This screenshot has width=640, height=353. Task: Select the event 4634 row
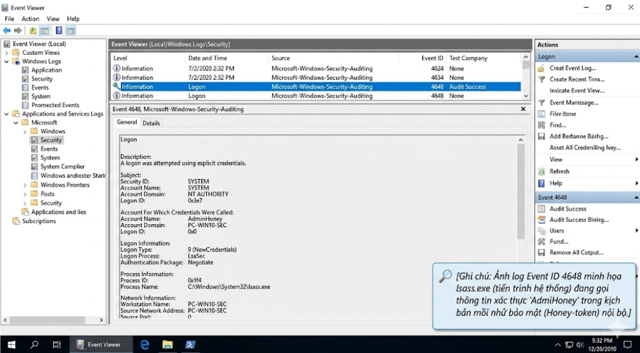click(x=316, y=78)
